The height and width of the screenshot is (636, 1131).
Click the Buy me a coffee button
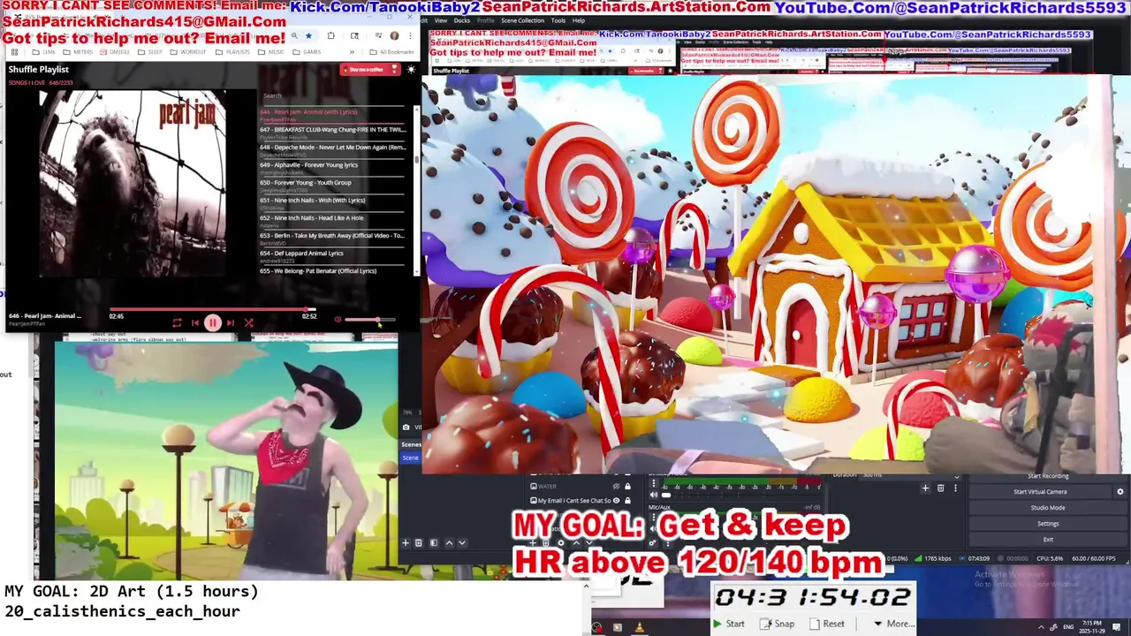[371, 69]
